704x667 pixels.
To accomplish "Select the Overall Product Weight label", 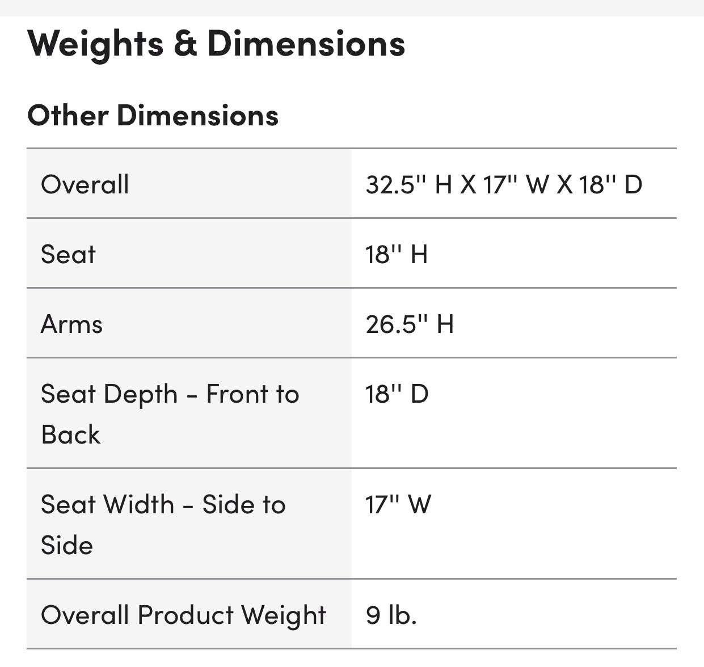I will click(x=183, y=615).
